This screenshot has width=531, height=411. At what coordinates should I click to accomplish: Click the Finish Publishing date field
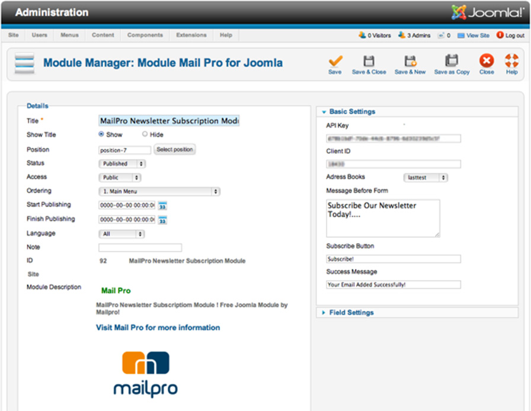(x=127, y=219)
